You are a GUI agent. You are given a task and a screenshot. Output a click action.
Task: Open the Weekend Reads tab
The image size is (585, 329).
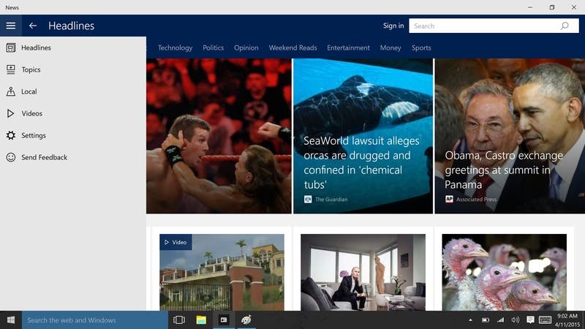(293, 48)
